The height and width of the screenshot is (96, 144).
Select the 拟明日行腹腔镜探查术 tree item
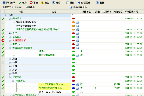[38, 29]
